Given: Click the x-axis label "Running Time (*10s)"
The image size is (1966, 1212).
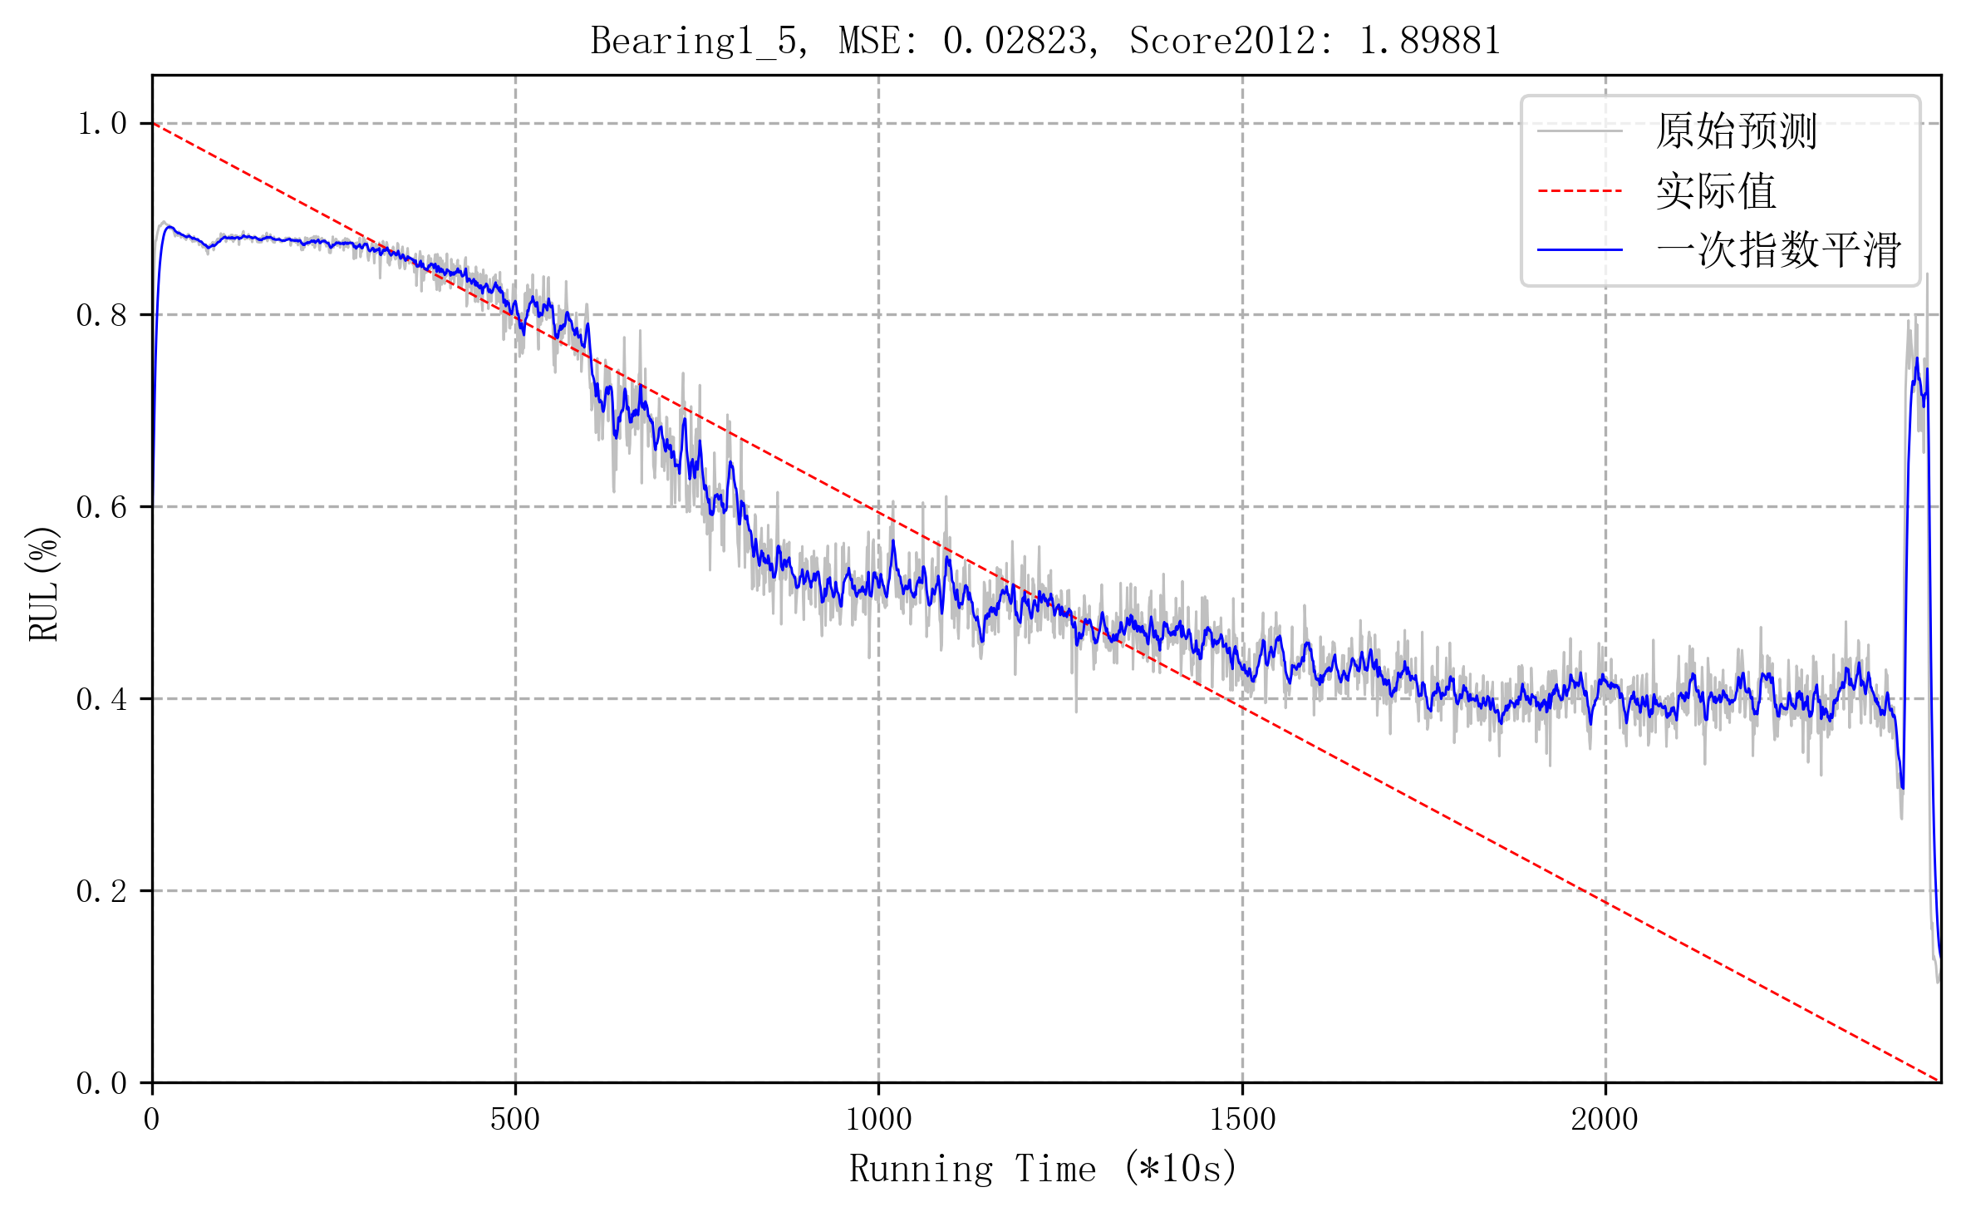Looking at the screenshot, I should point(1044,1169).
